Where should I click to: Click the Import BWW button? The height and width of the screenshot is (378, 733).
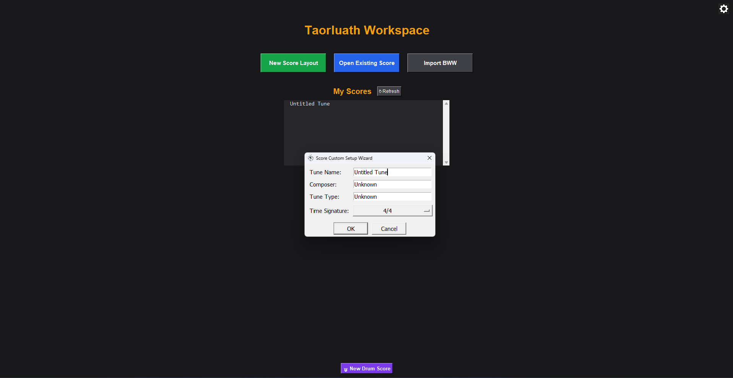click(440, 63)
